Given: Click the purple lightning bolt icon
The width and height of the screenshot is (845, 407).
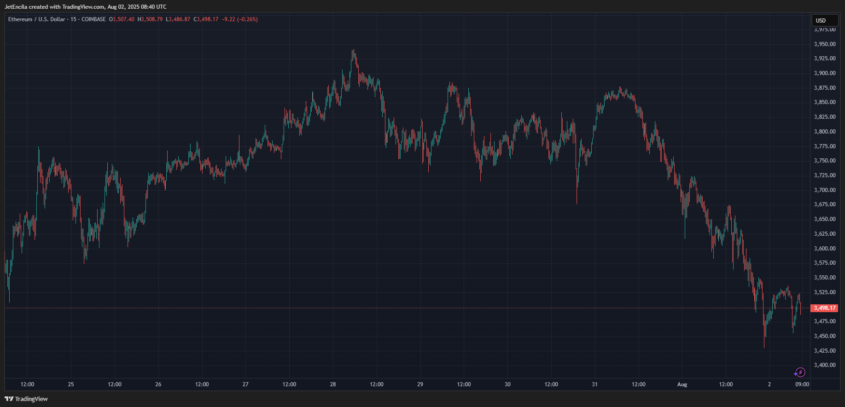Looking at the screenshot, I should coord(800,372).
